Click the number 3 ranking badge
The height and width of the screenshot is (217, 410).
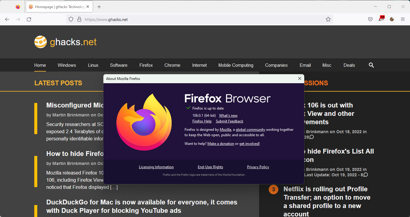point(273,189)
